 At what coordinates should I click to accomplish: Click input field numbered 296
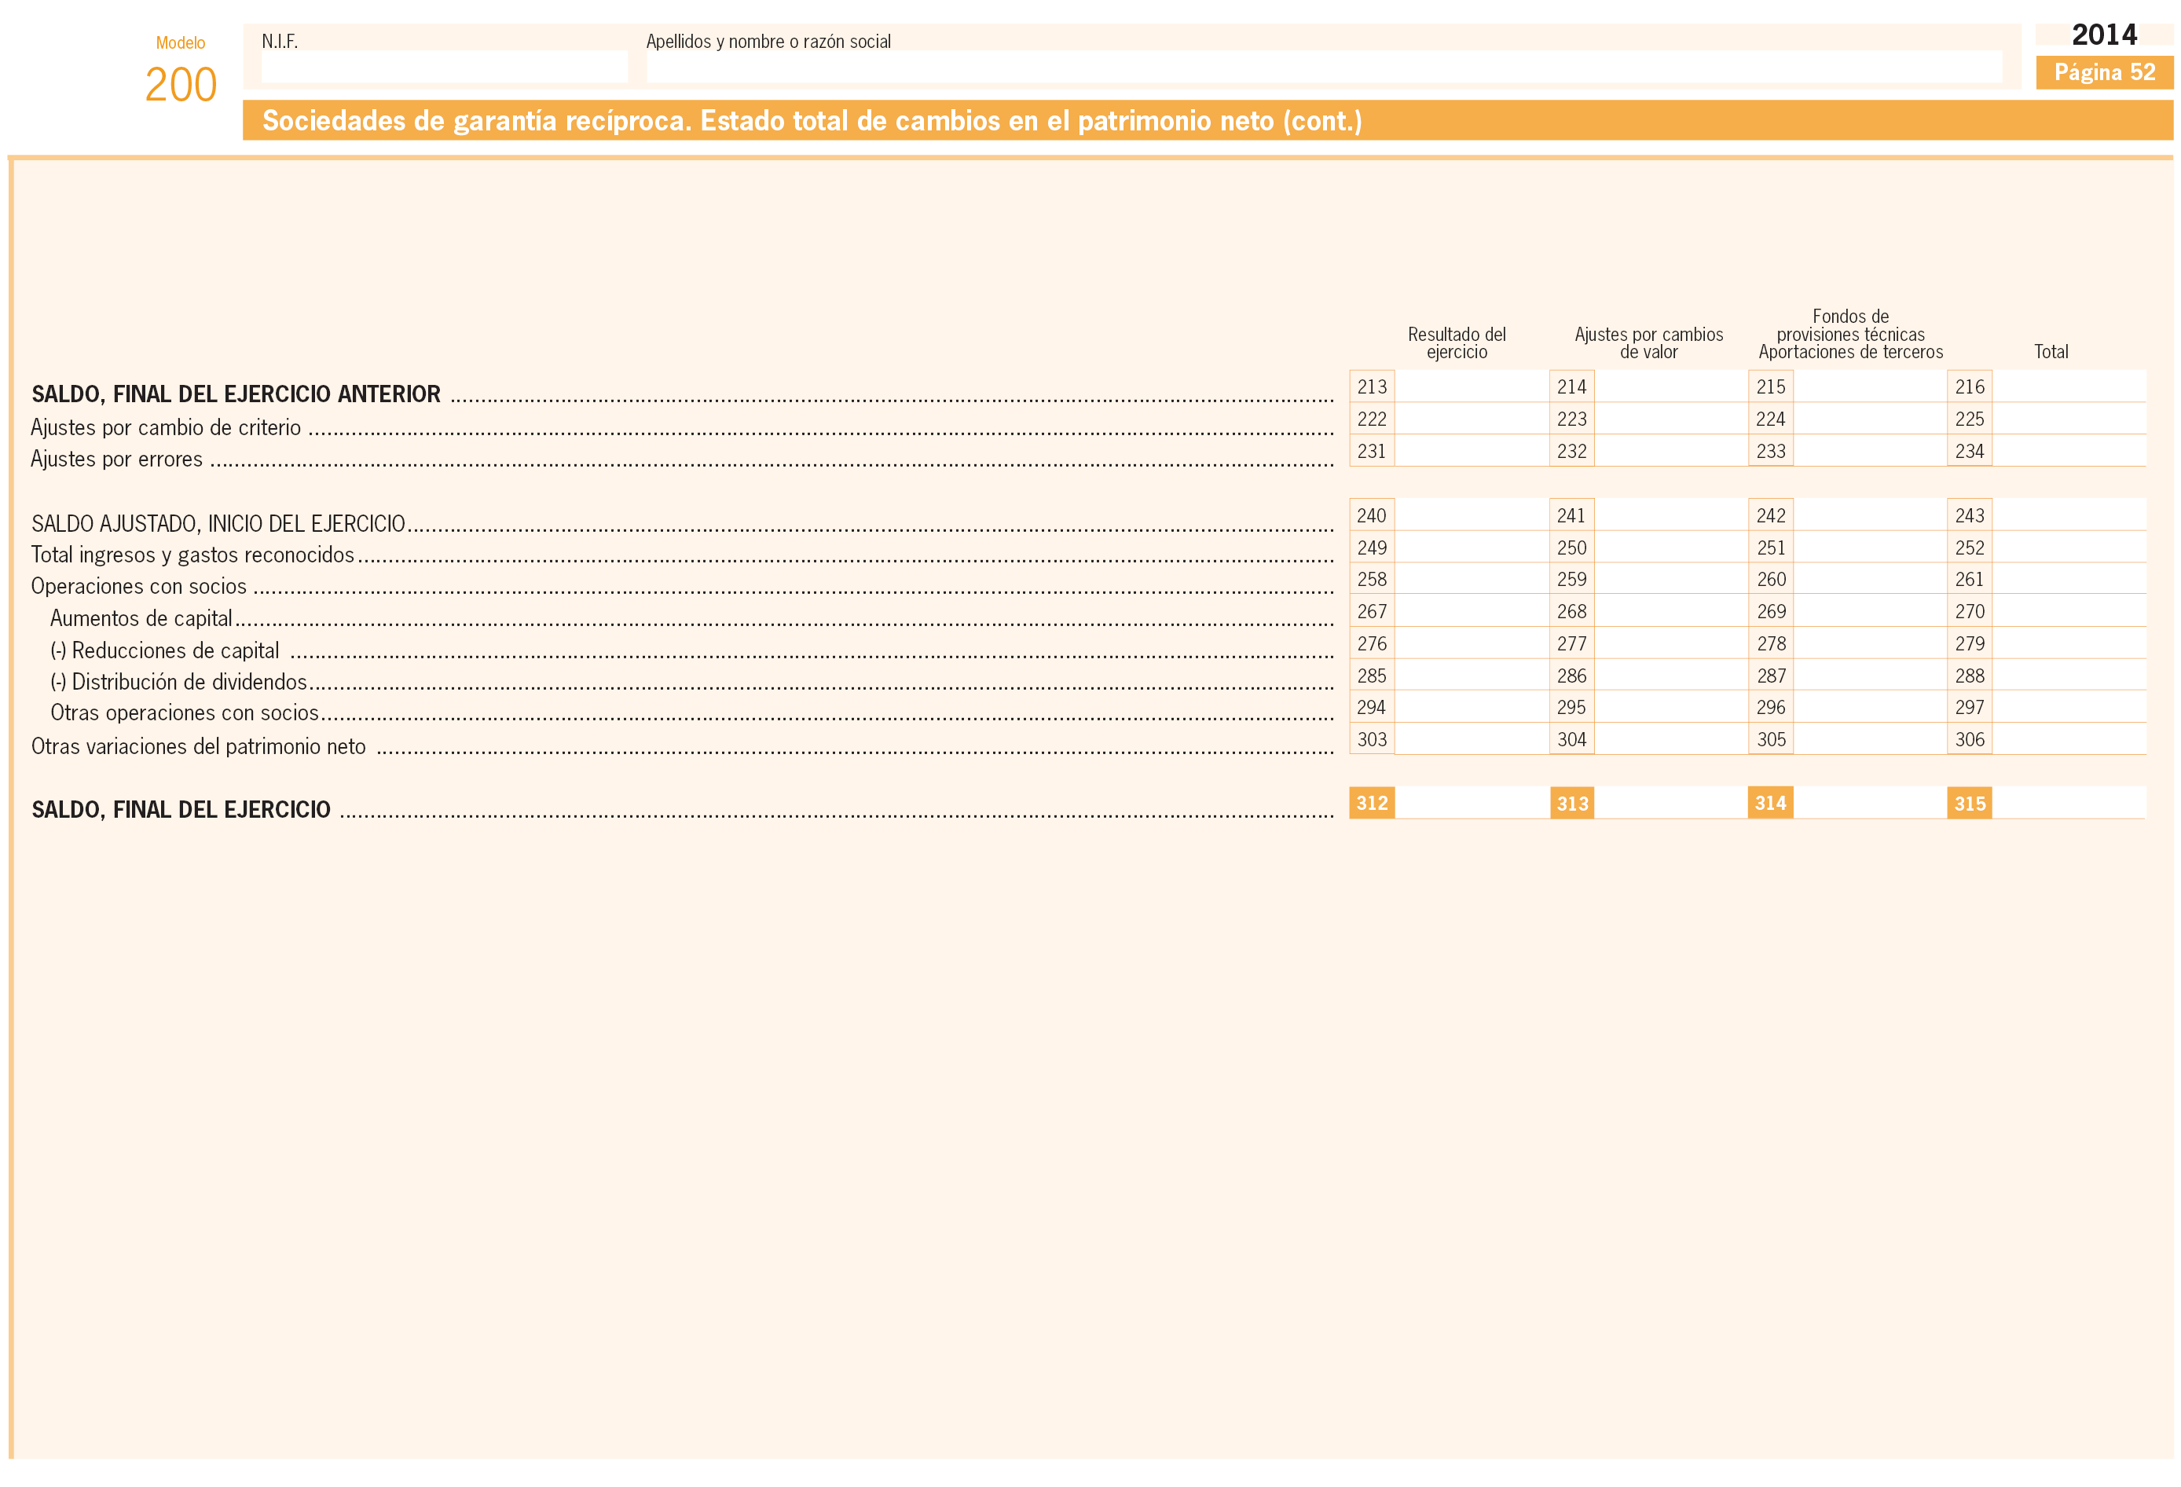pyautogui.click(x=1869, y=706)
